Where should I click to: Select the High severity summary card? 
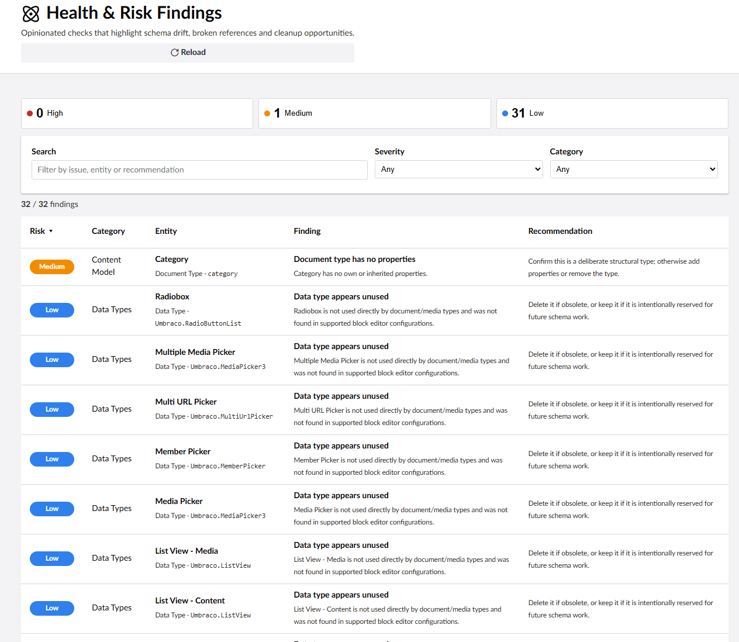pos(137,113)
